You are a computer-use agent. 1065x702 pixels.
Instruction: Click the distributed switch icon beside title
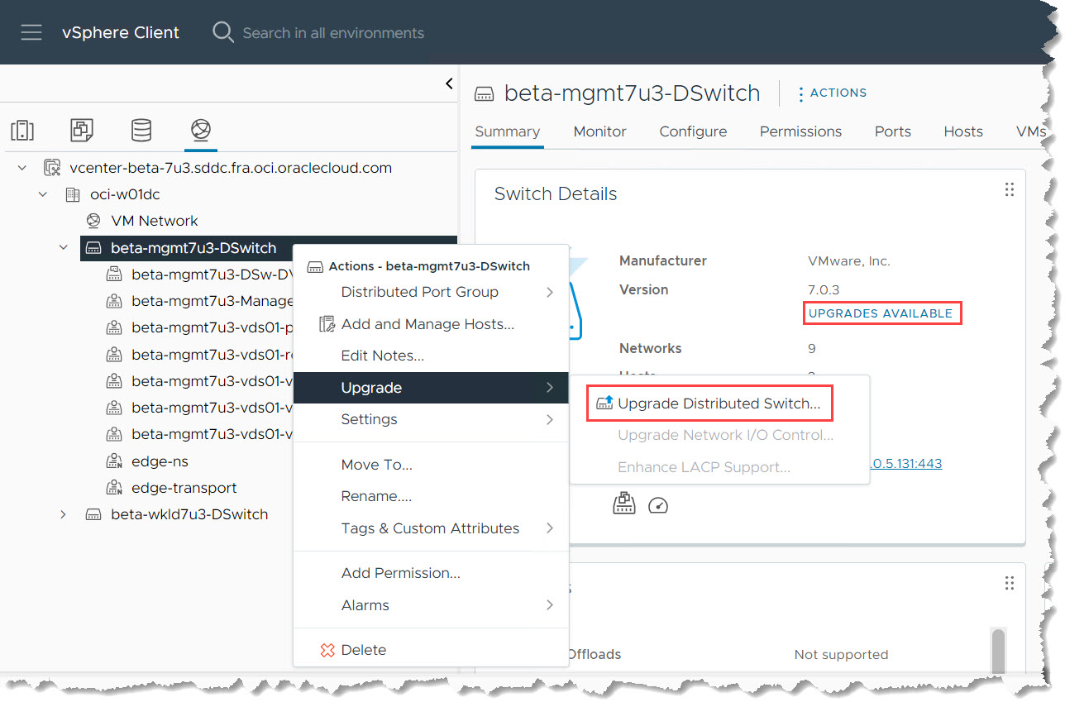pyautogui.click(x=485, y=94)
